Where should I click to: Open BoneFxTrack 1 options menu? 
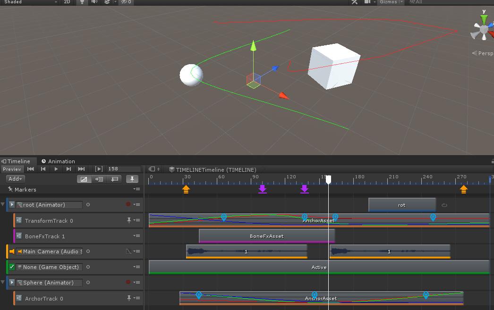(136, 236)
